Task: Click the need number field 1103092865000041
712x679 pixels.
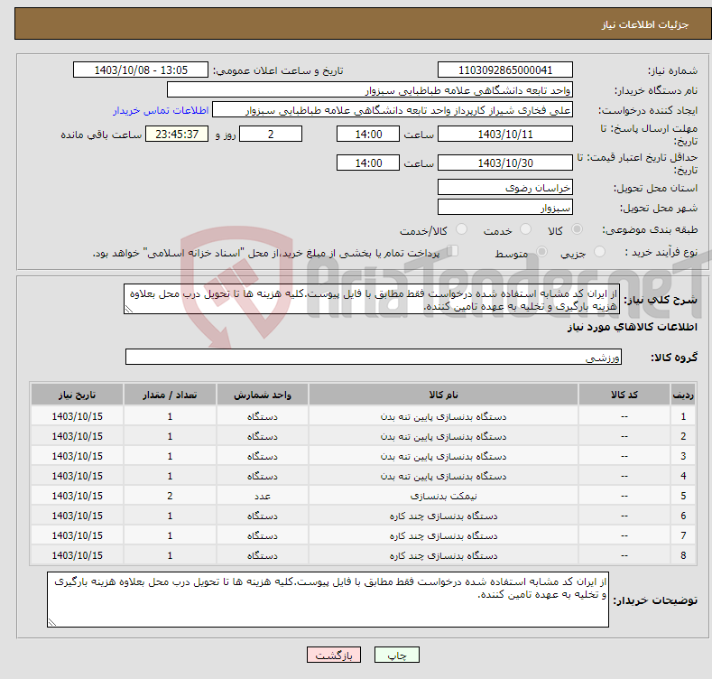Action: (x=505, y=70)
